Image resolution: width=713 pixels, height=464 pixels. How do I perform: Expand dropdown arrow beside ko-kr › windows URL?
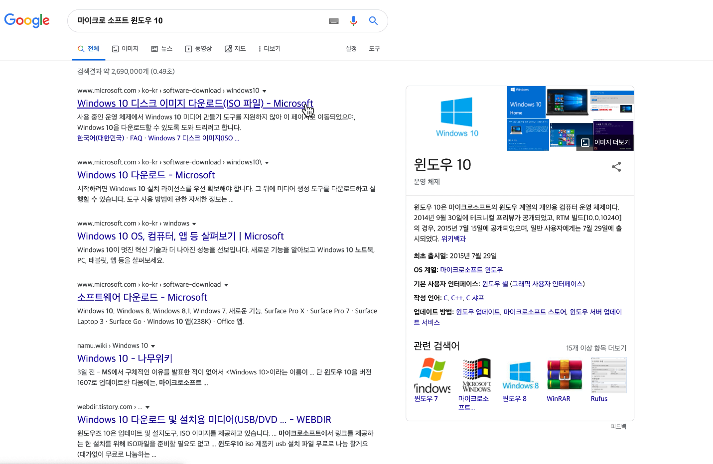194,224
